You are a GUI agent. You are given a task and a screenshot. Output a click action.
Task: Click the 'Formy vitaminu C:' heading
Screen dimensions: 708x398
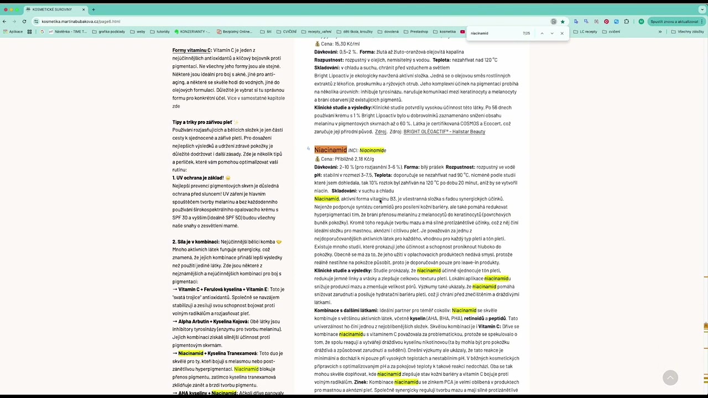pyautogui.click(x=192, y=50)
